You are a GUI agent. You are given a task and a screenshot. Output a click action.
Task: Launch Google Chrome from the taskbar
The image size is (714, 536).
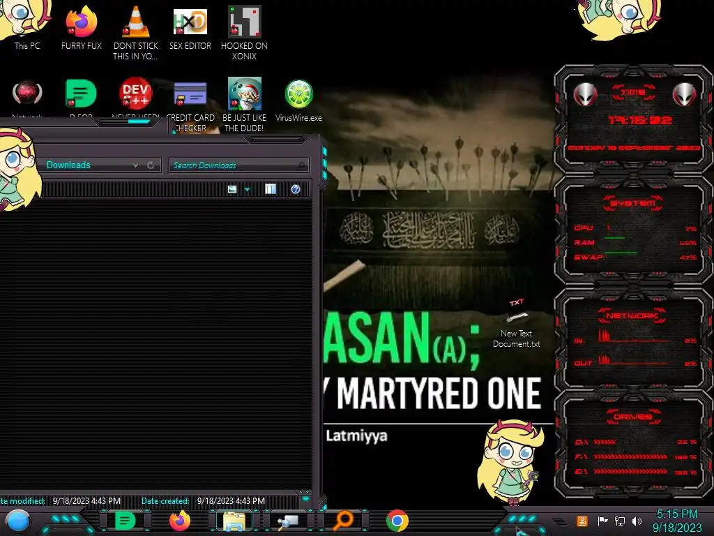point(397,521)
